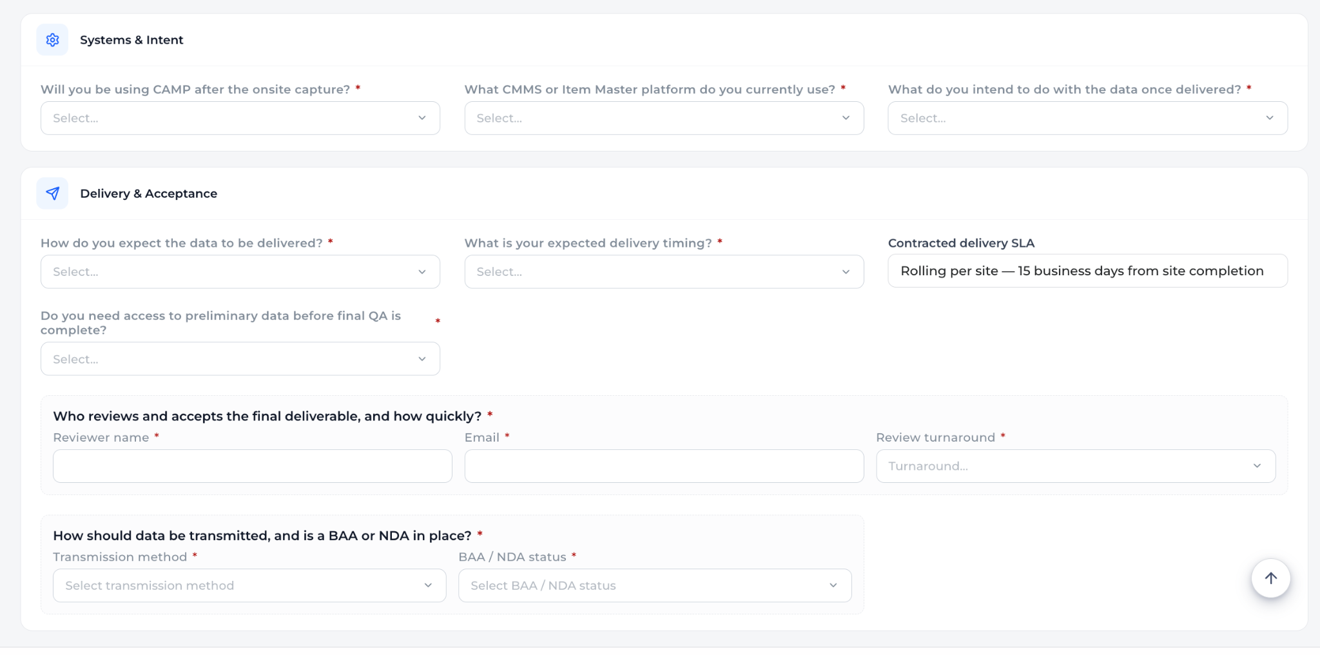The width and height of the screenshot is (1320, 655).
Task: Click the Contracted delivery SLA field
Action: 1088,271
